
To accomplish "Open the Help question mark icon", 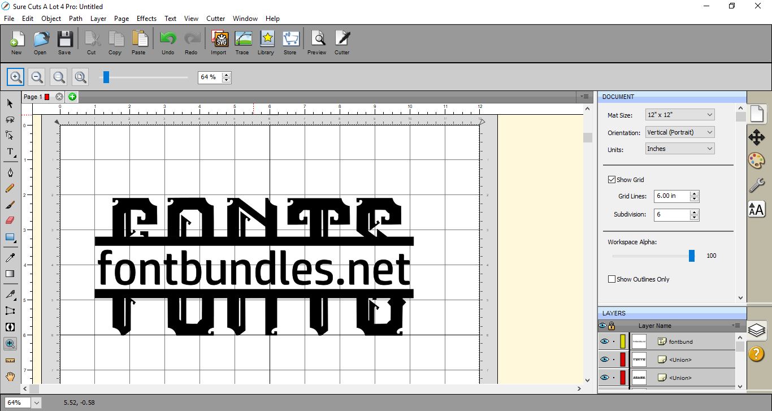I will [756, 354].
